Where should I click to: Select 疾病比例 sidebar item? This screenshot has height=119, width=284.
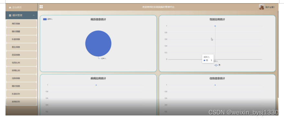(x=21, y=70)
